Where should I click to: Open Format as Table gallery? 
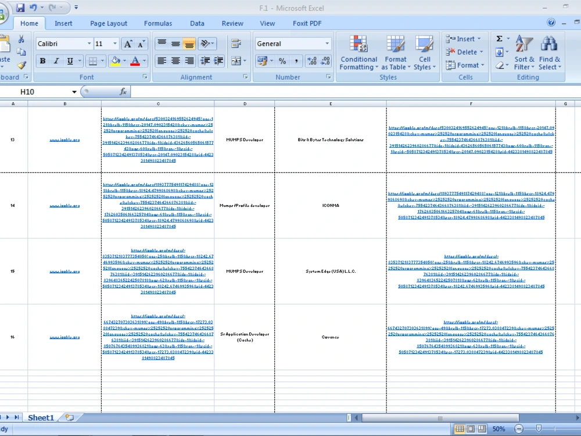395,53
